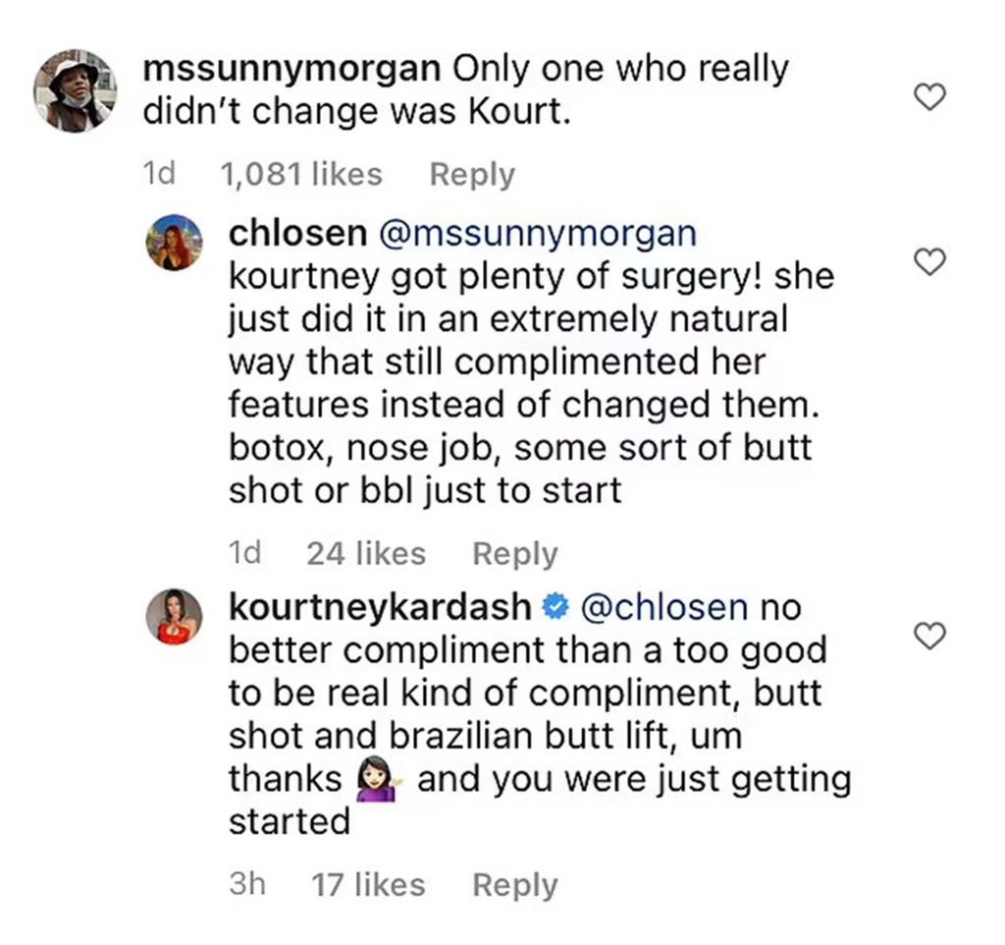
Task: Click the blue verified badge
Action: [x=556, y=609]
